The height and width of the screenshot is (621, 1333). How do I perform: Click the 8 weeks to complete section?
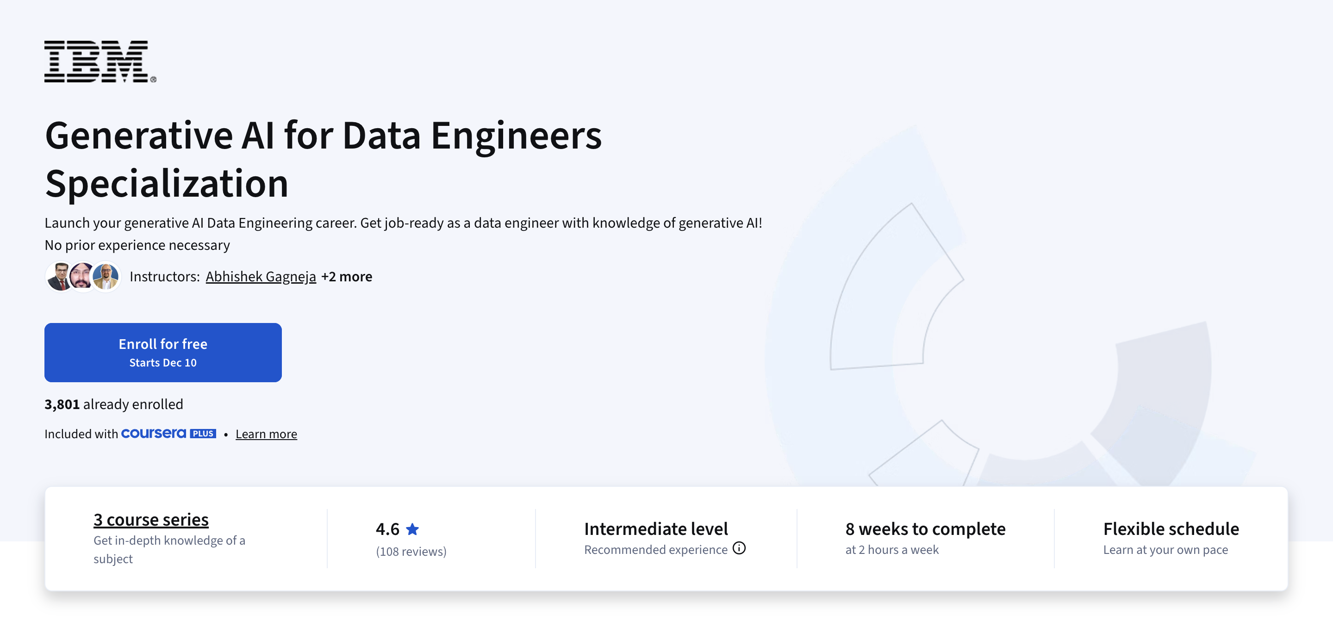925,528
